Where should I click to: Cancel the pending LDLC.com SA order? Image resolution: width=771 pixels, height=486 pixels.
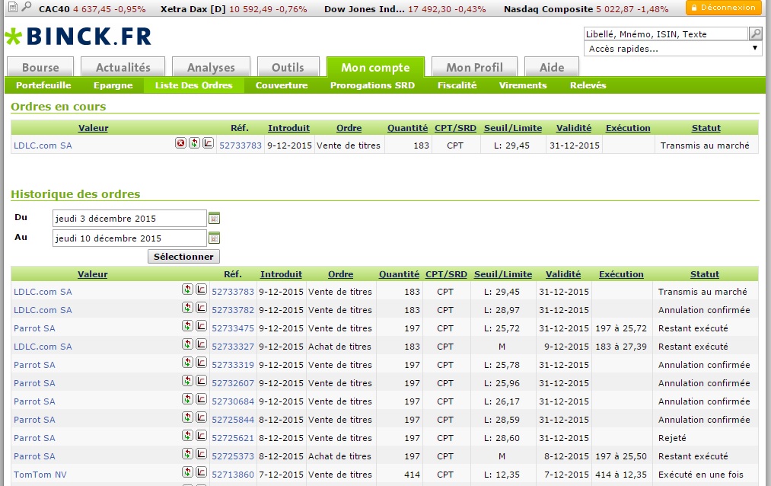pos(181,143)
